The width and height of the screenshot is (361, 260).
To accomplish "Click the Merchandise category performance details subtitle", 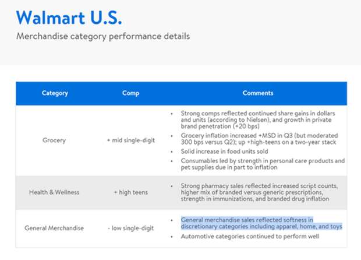I will [103, 36].
